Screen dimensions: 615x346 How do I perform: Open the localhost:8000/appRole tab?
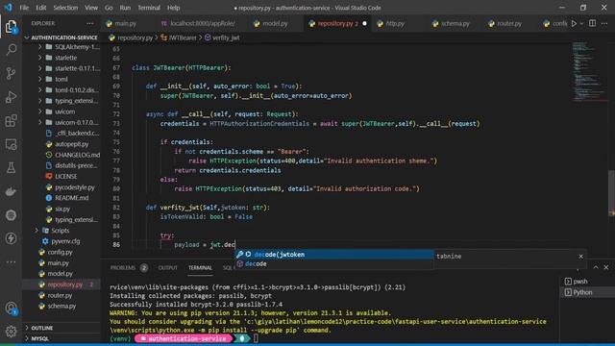point(202,23)
